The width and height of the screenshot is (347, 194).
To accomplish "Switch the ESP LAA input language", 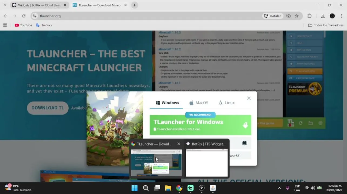I will point(297,188).
